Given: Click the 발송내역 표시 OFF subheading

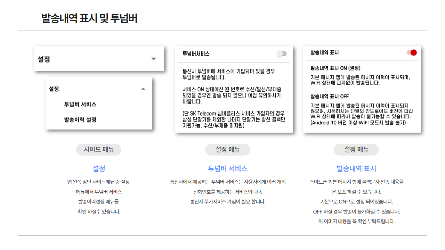Looking at the screenshot, I should (x=330, y=97).
